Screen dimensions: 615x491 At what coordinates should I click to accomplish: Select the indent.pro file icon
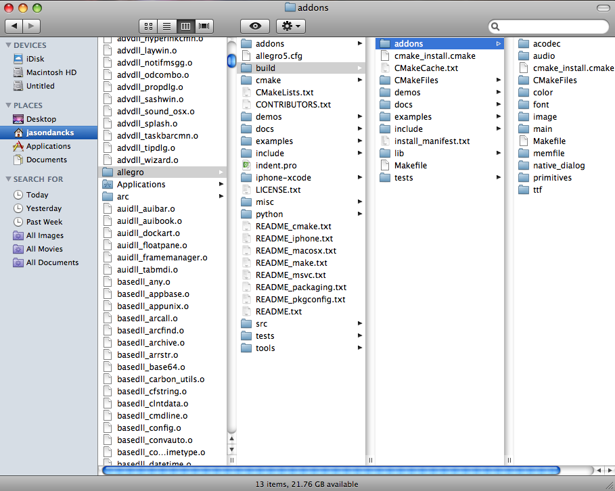(x=246, y=165)
